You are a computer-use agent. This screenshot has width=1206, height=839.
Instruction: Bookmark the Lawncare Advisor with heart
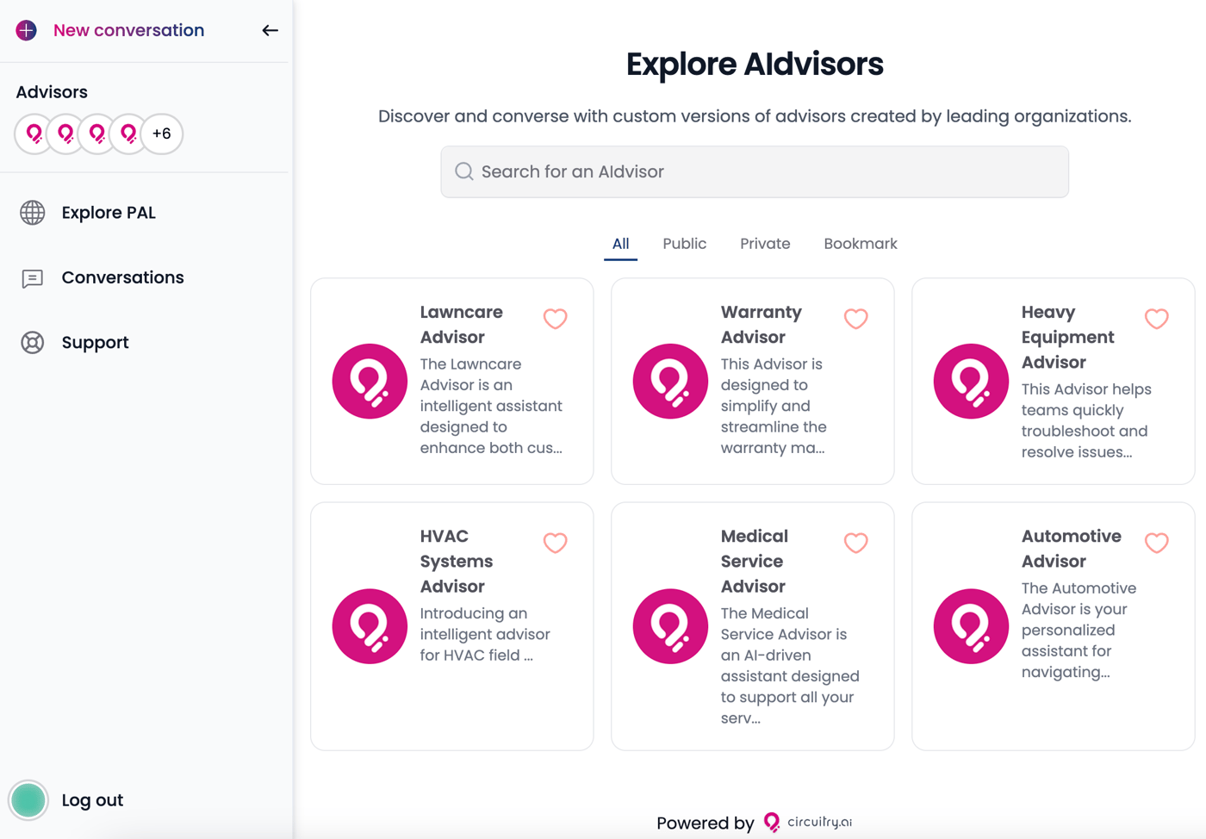(556, 319)
